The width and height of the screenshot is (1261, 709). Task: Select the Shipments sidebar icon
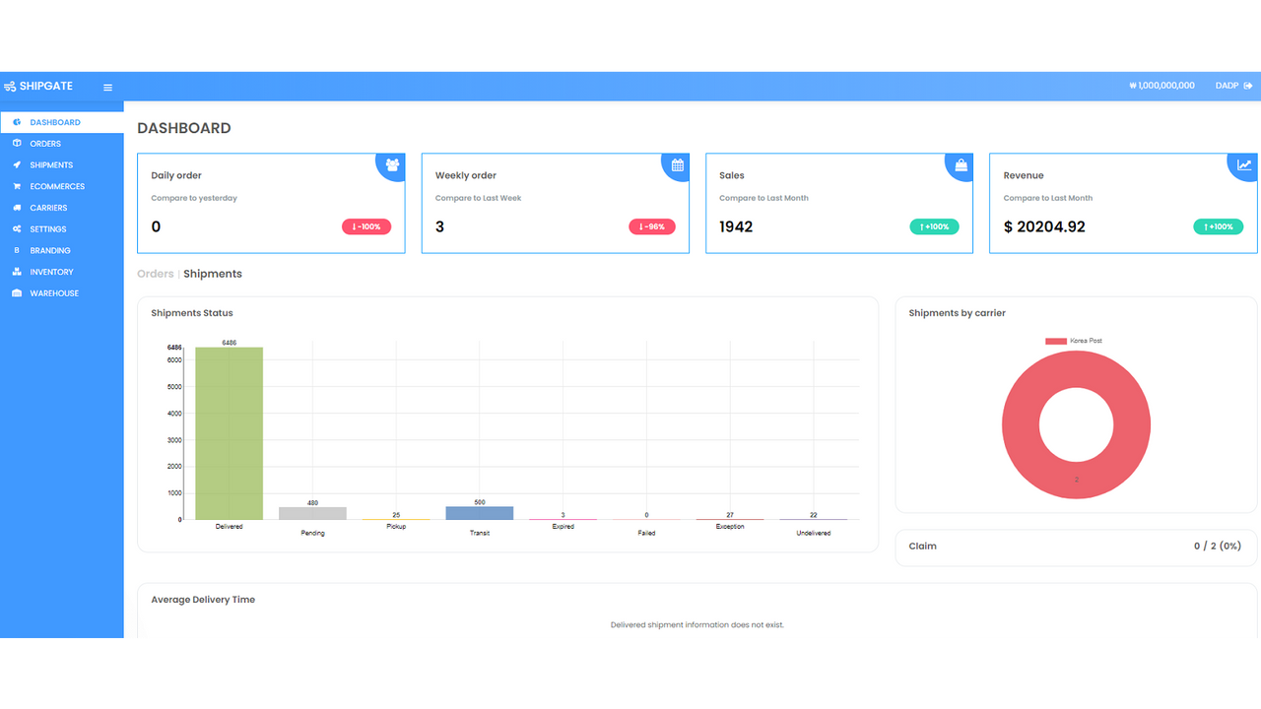18,164
